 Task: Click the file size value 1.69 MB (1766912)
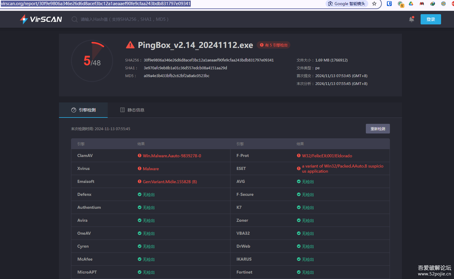(332, 60)
